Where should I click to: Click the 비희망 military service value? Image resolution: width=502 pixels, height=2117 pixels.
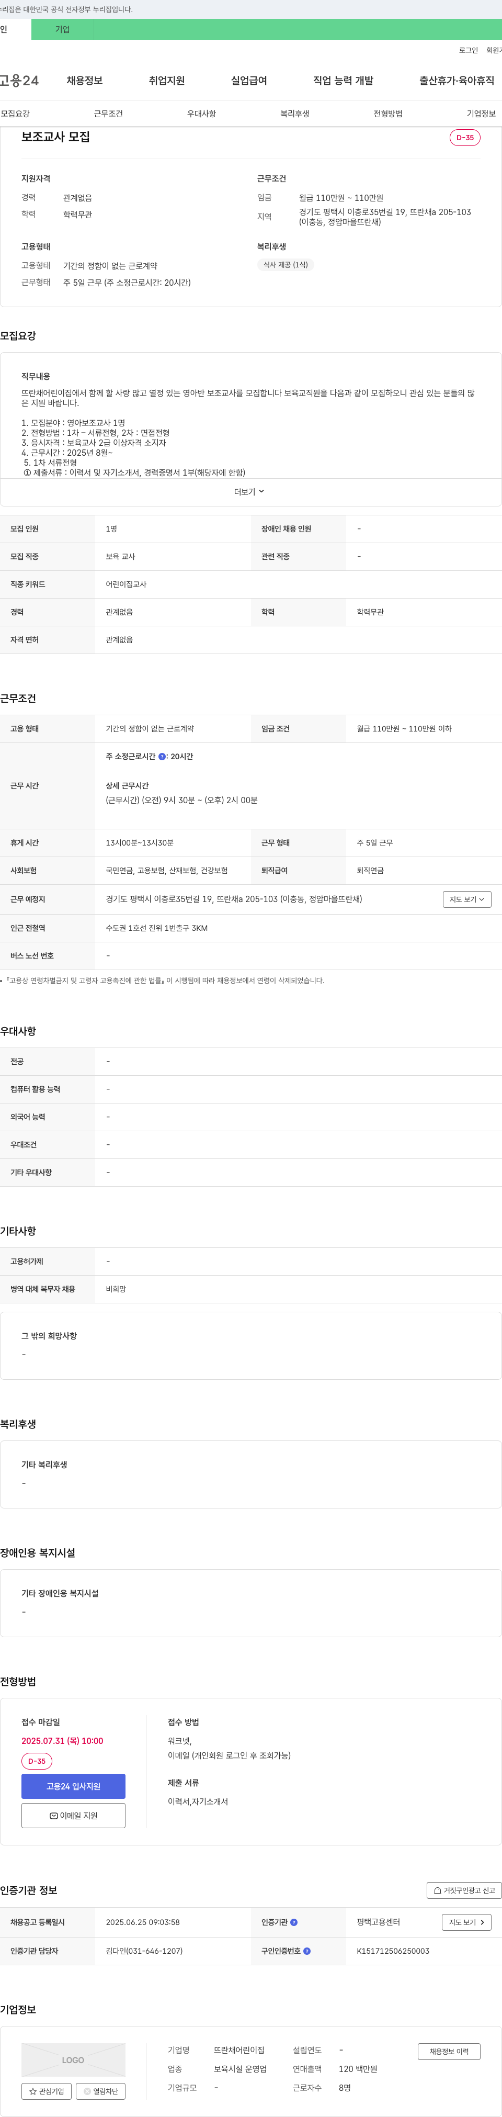116,1289
